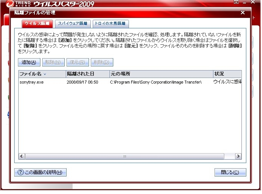Click the horizontal scrollbar thumb
This screenshot has height=194, width=262.
[x=124, y=156]
